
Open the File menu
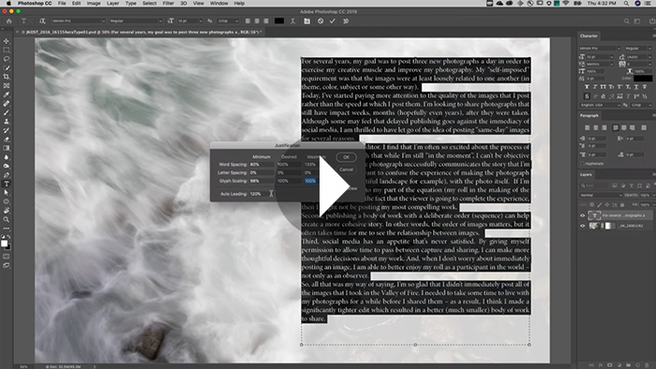(x=62, y=4)
